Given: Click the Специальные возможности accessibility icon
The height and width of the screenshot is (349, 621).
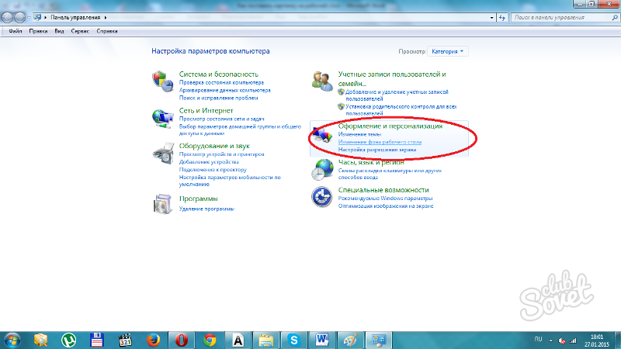Looking at the screenshot, I should click(x=322, y=196).
